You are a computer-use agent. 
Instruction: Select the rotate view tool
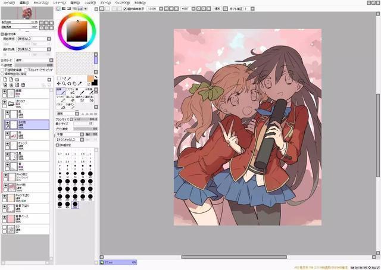pos(69,83)
